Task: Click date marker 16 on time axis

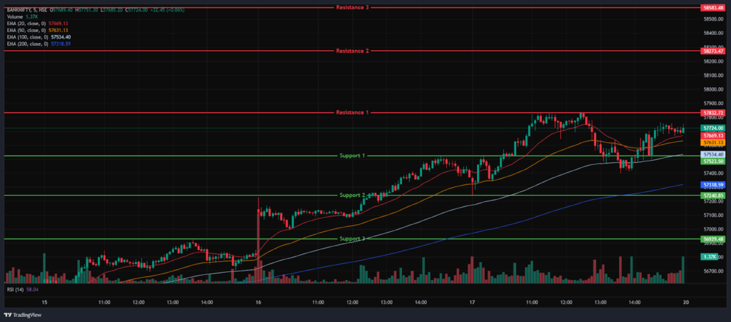Action: tap(257, 303)
